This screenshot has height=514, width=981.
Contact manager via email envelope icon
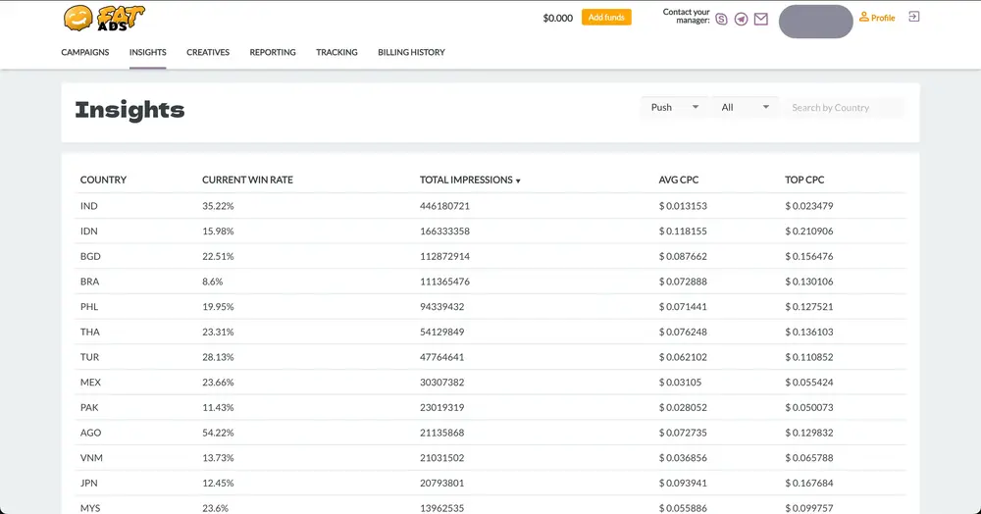click(761, 20)
